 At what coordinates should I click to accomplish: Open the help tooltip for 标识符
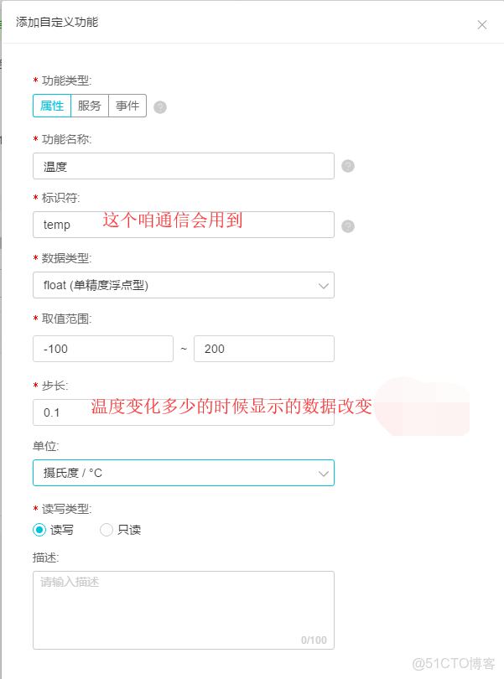point(347,225)
